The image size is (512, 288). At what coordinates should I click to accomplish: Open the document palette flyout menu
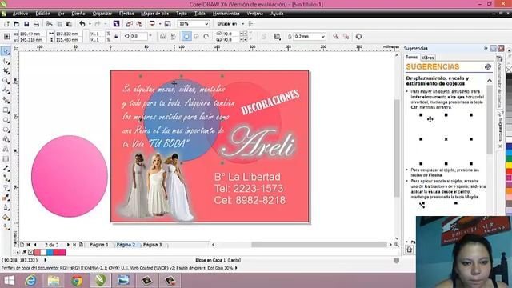[x=17, y=252]
